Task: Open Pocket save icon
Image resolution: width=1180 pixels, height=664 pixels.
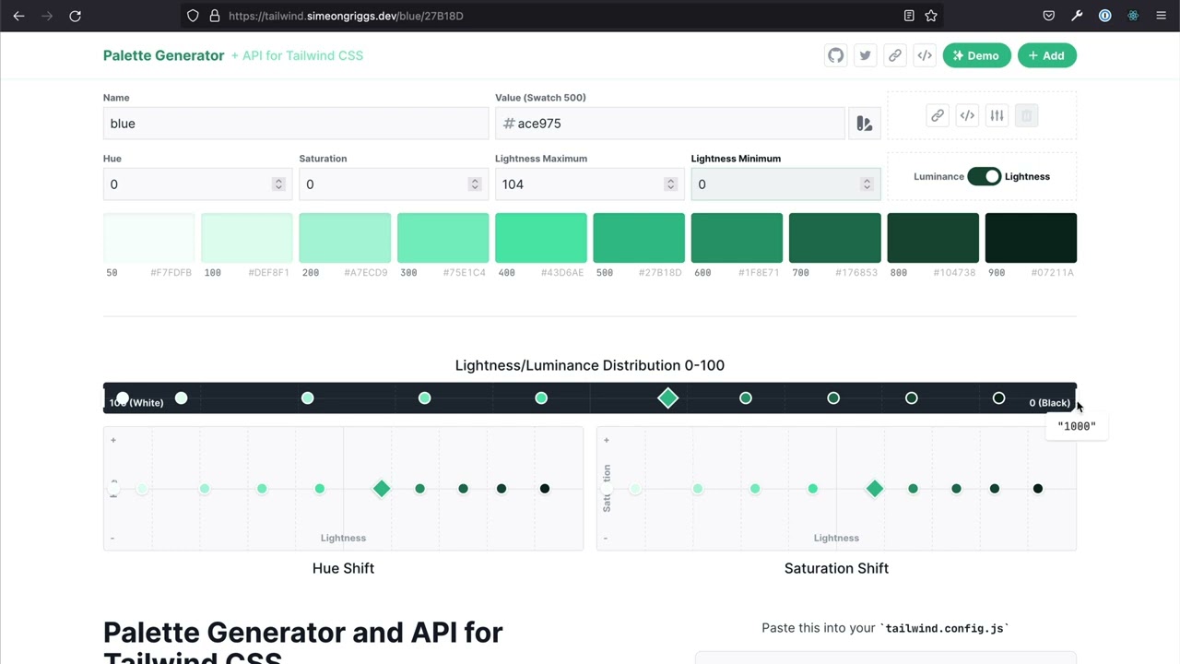Action: (1048, 16)
